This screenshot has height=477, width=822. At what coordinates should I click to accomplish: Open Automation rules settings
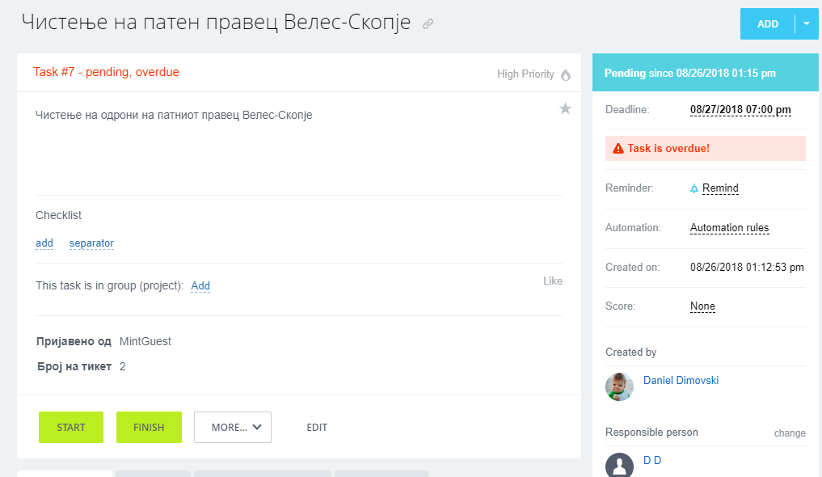pos(729,228)
